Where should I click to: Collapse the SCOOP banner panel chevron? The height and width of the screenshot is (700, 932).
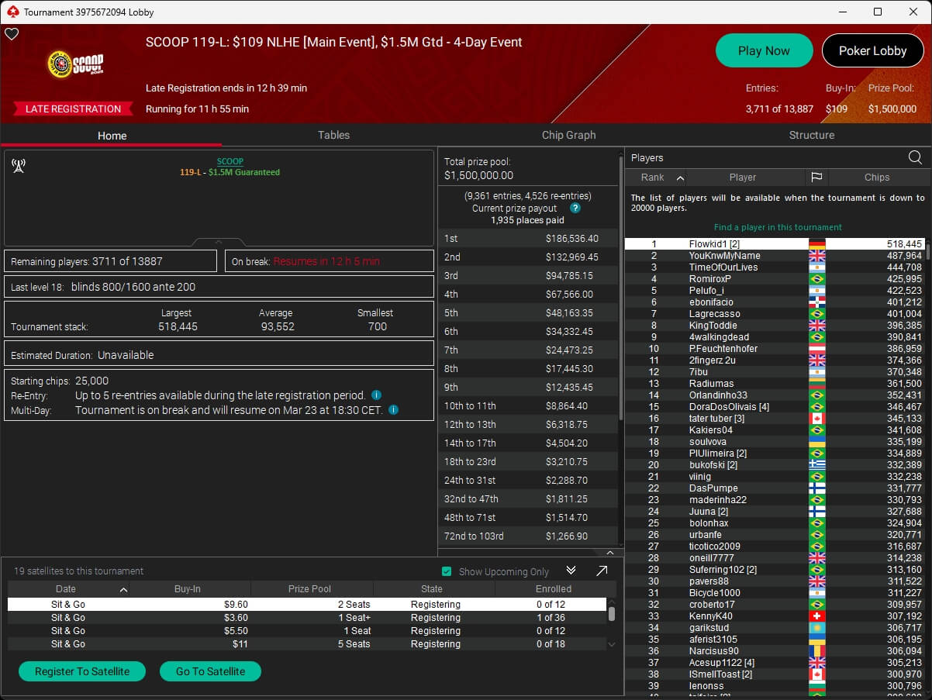(x=219, y=242)
